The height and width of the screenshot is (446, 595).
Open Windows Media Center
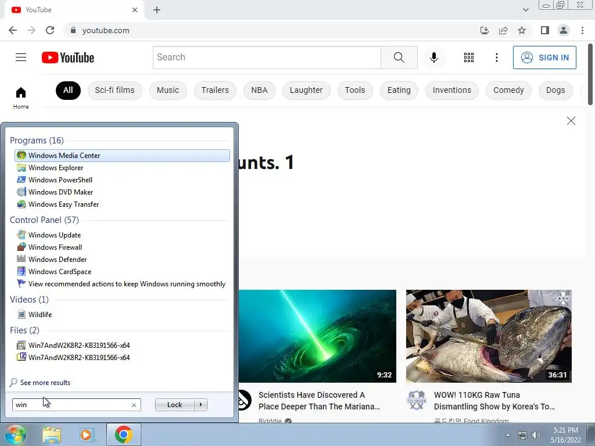[x=122, y=156]
